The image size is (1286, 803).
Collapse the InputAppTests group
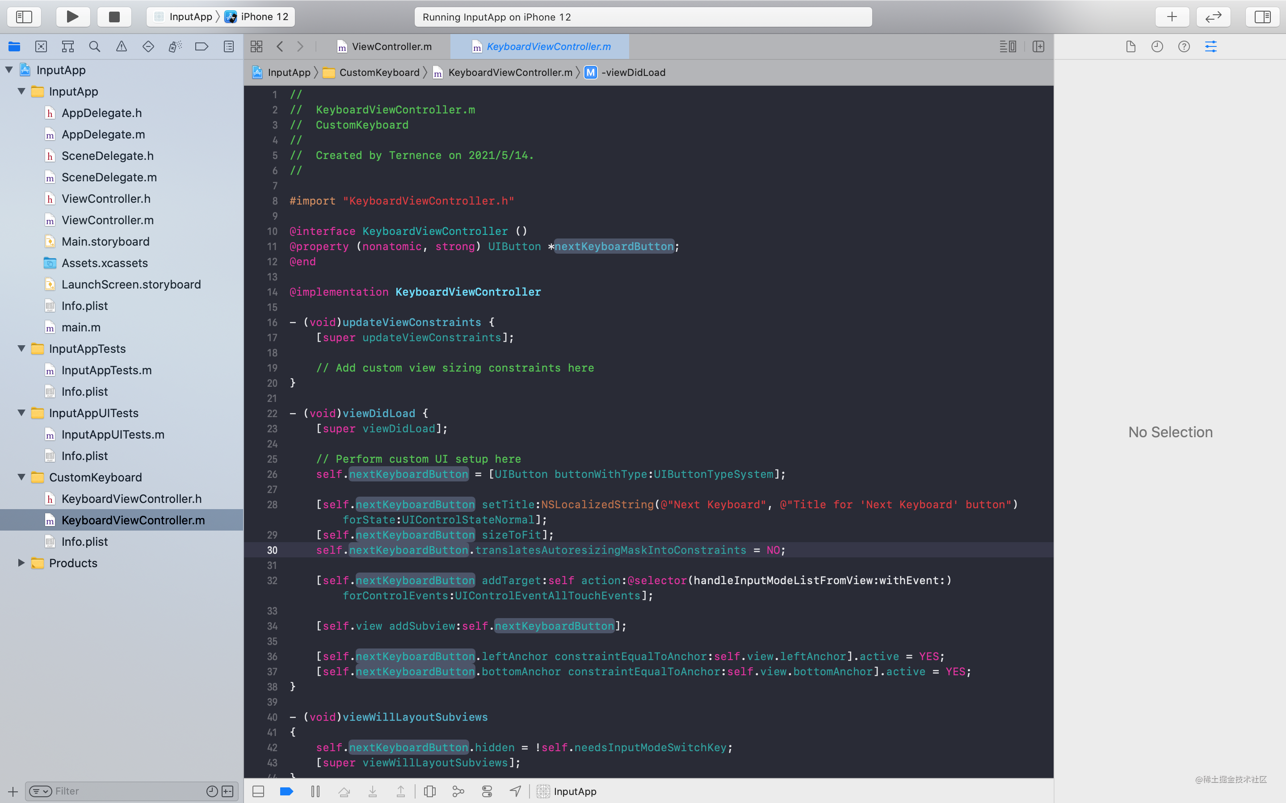pos(21,348)
